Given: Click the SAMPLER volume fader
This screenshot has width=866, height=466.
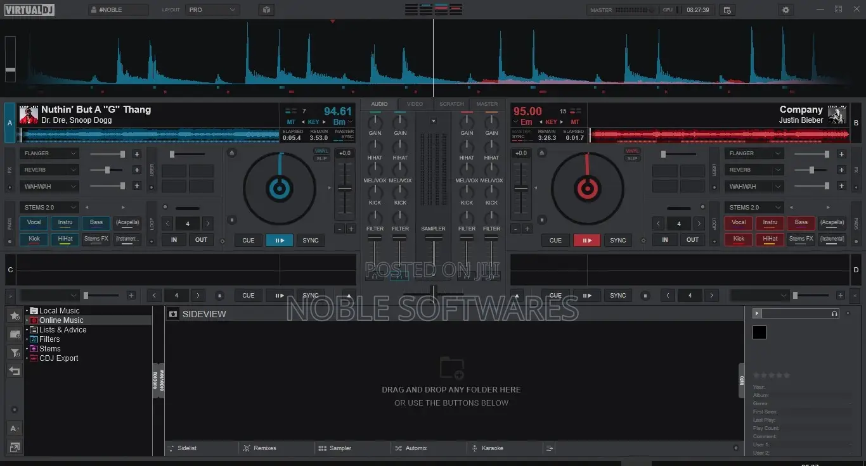Looking at the screenshot, I should click(x=434, y=237).
